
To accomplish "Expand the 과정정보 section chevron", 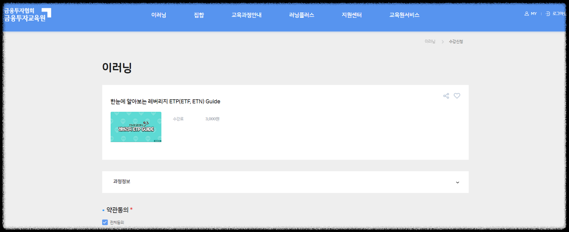I will [457, 182].
